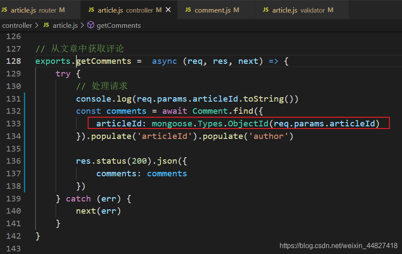
Task: Click the JS icon on router tab
Action: [x=4, y=10]
